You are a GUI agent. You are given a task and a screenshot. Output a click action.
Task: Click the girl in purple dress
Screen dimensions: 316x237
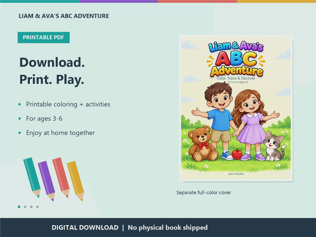252,125
